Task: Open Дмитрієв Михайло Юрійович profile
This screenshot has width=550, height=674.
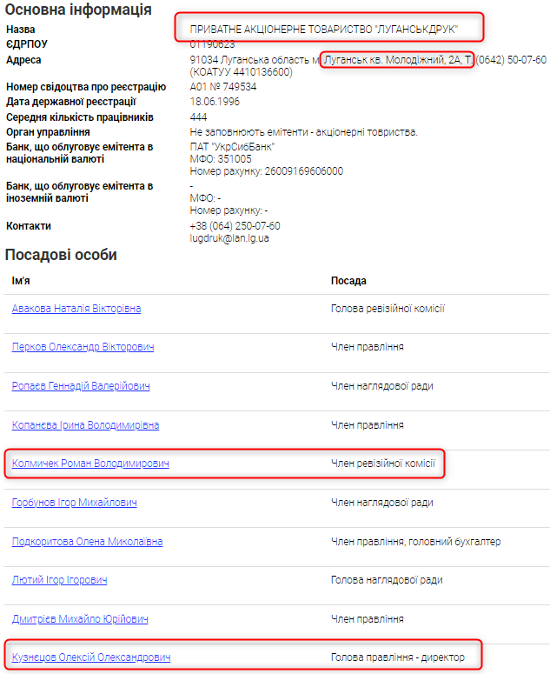Action: tap(80, 619)
